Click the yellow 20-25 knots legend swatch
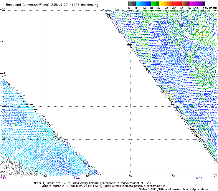 163,4
